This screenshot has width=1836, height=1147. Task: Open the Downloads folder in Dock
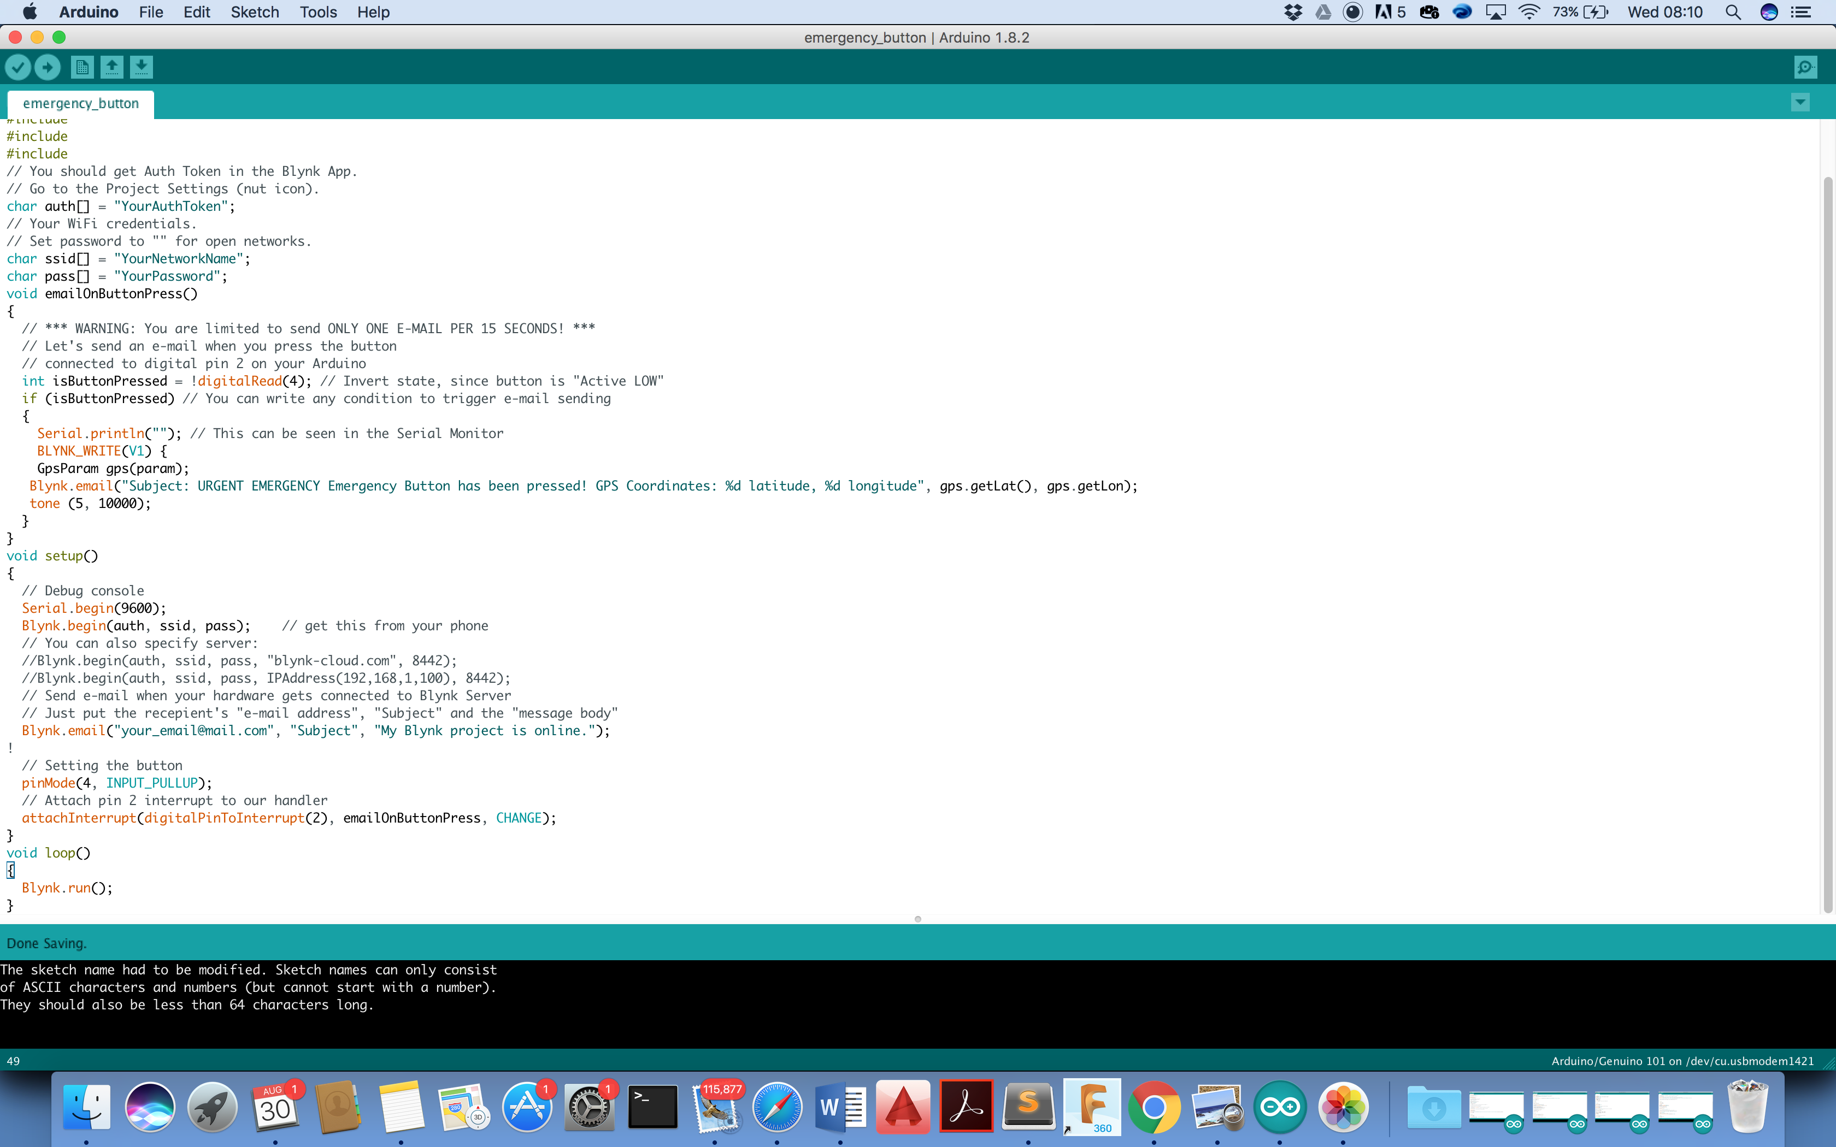coord(1433,1108)
